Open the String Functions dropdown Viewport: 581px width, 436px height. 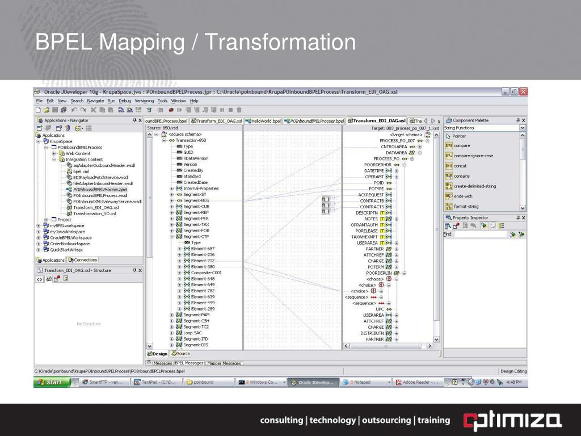[523, 128]
